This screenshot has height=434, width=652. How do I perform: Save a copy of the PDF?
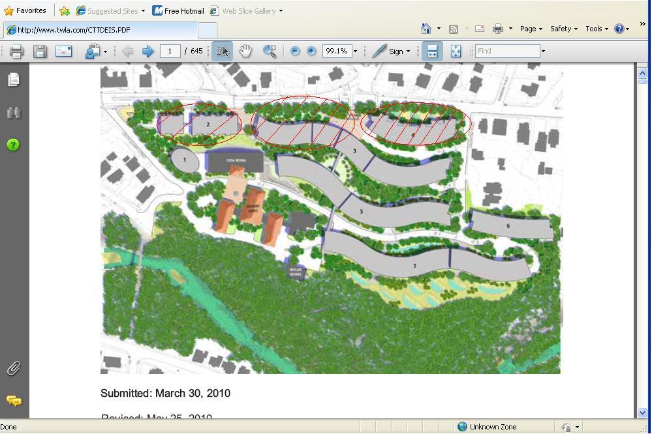40,51
